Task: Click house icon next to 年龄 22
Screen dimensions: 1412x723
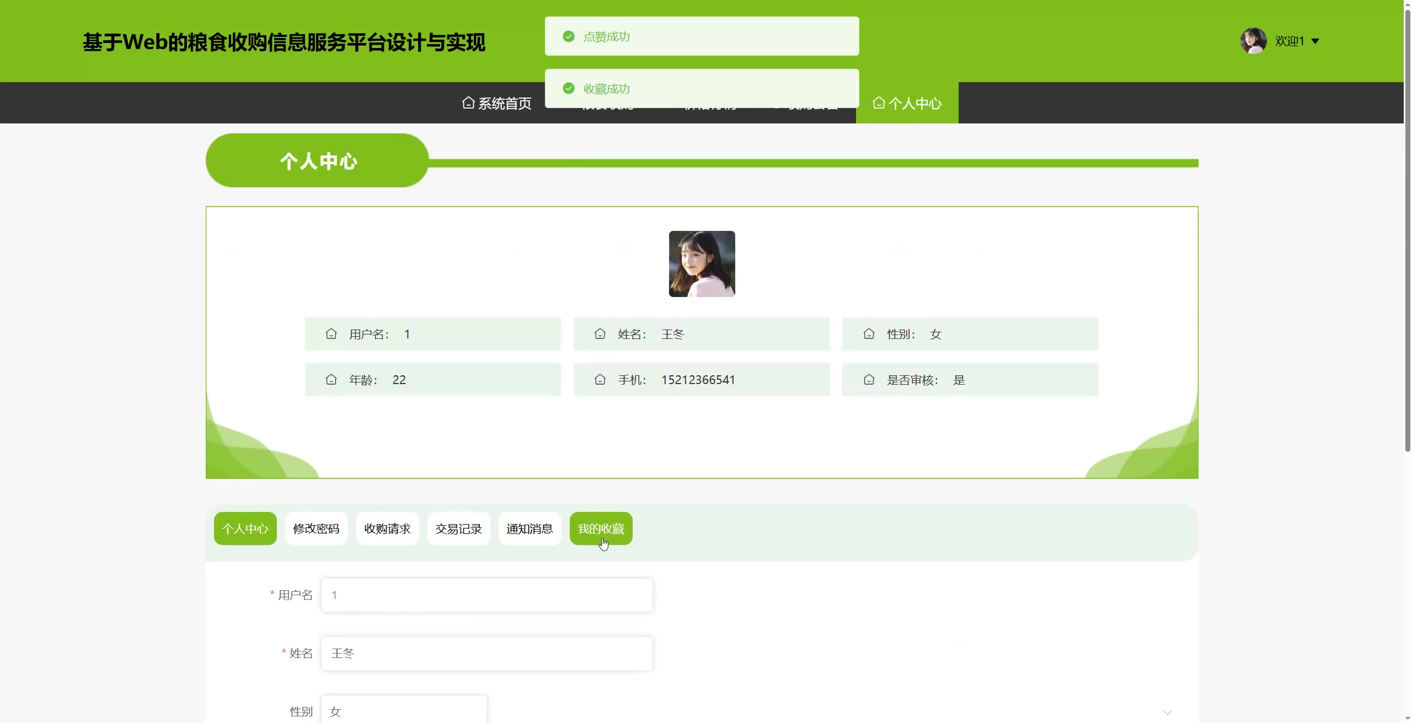Action: click(x=331, y=380)
